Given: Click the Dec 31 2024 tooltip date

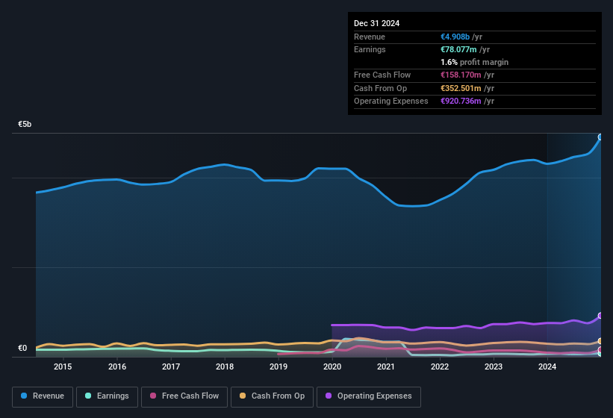Looking at the screenshot, I should click(x=376, y=23).
